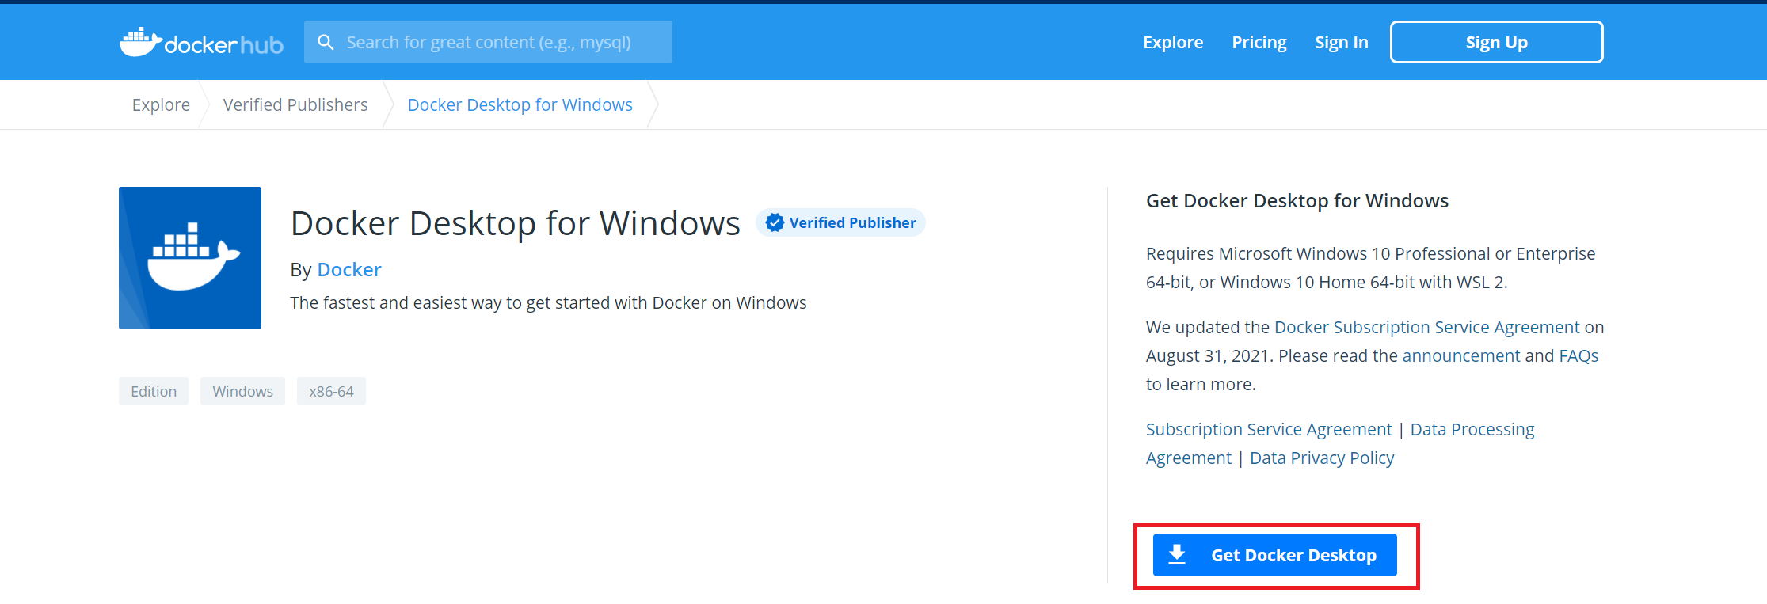Click the x86-64 tag
Viewport: 1767px width, 604px height.
(x=331, y=391)
